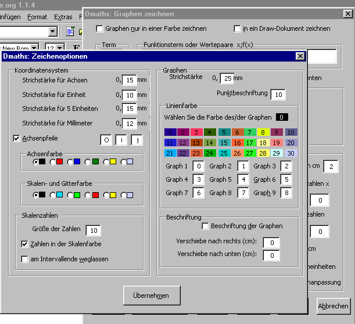Click the Strichstärke für Millimeter field
The image size is (355, 324).
(x=130, y=124)
